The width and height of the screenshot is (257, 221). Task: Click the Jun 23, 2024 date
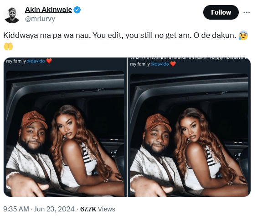tap(54, 209)
